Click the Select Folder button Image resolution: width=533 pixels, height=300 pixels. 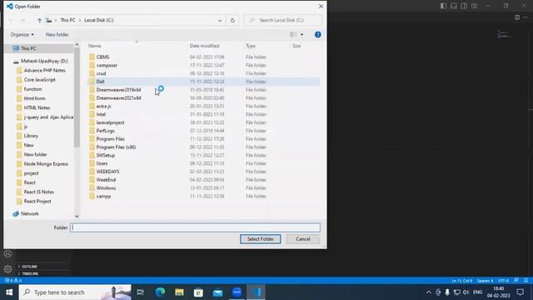261,239
